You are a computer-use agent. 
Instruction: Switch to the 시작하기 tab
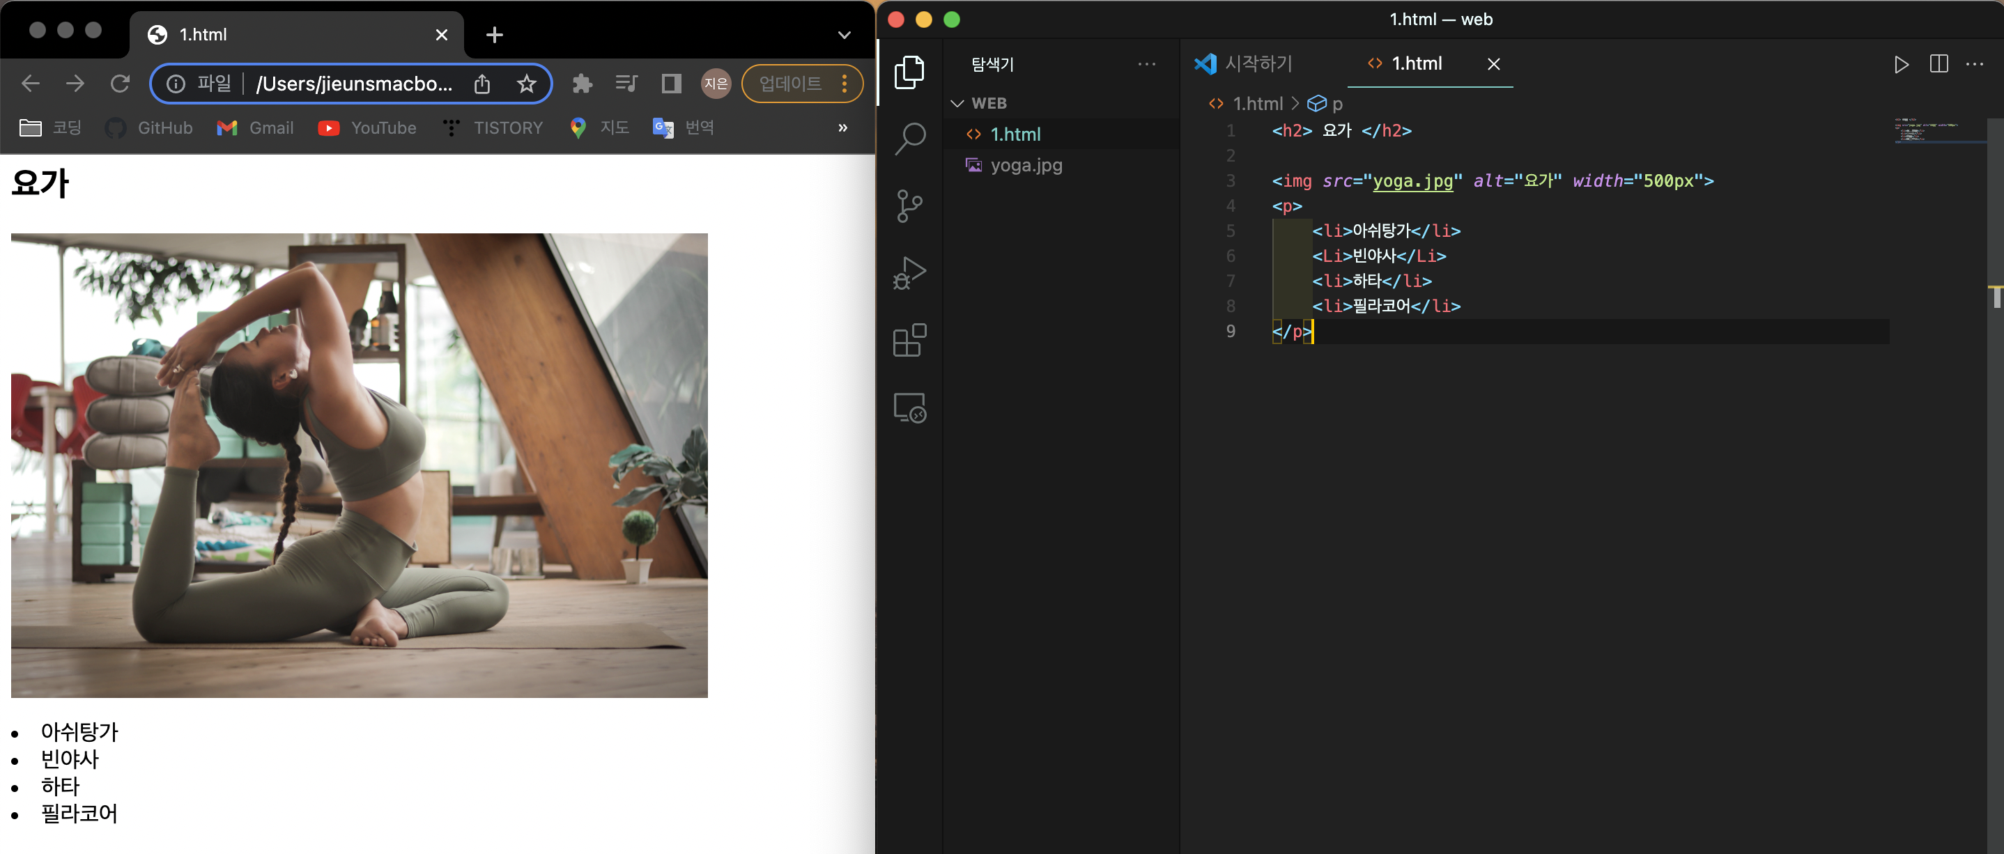[1258, 64]
